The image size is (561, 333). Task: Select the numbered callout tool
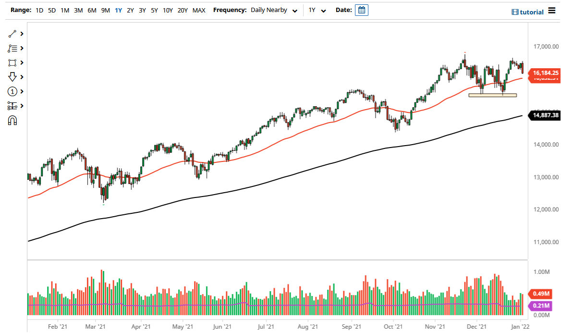click(13, 91)
